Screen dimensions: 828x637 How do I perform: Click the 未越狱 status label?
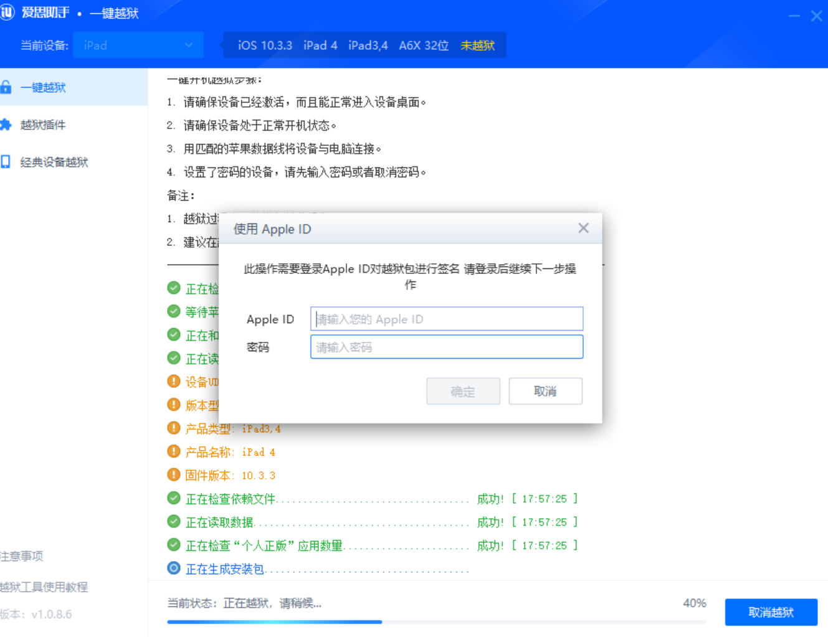tap(477, 45)
